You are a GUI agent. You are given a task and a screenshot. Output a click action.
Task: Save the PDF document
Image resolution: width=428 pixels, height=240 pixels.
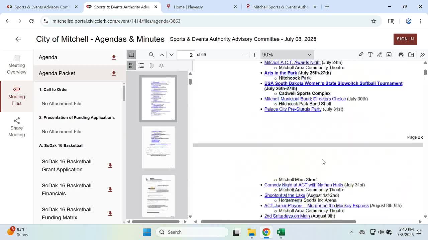click(411, 55)
